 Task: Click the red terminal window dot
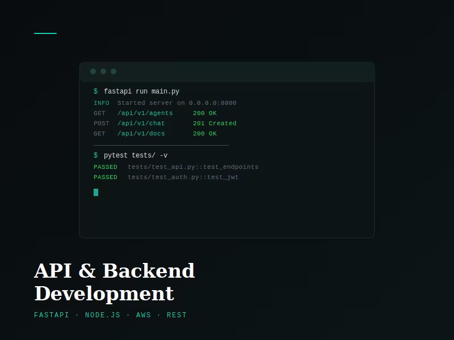pyautogui.click(x=93, y=71)
